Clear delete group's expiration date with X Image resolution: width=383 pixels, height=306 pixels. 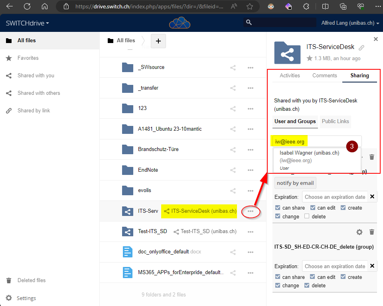[x=372, y=266]
